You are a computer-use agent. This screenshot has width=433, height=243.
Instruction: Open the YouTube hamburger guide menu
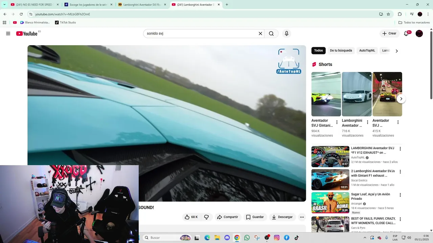(x=8, y=33)
